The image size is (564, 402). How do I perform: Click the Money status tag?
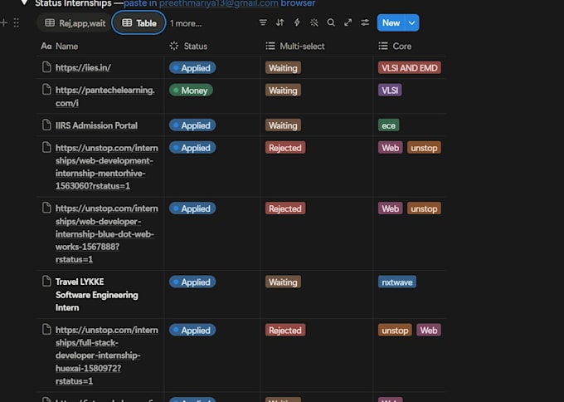(191, 90)
